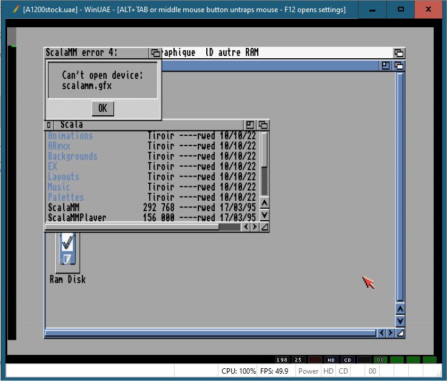Click the zoom gadget of the blue background window
This screenshot has height=381, width=447.
click(x=385, y=66)
